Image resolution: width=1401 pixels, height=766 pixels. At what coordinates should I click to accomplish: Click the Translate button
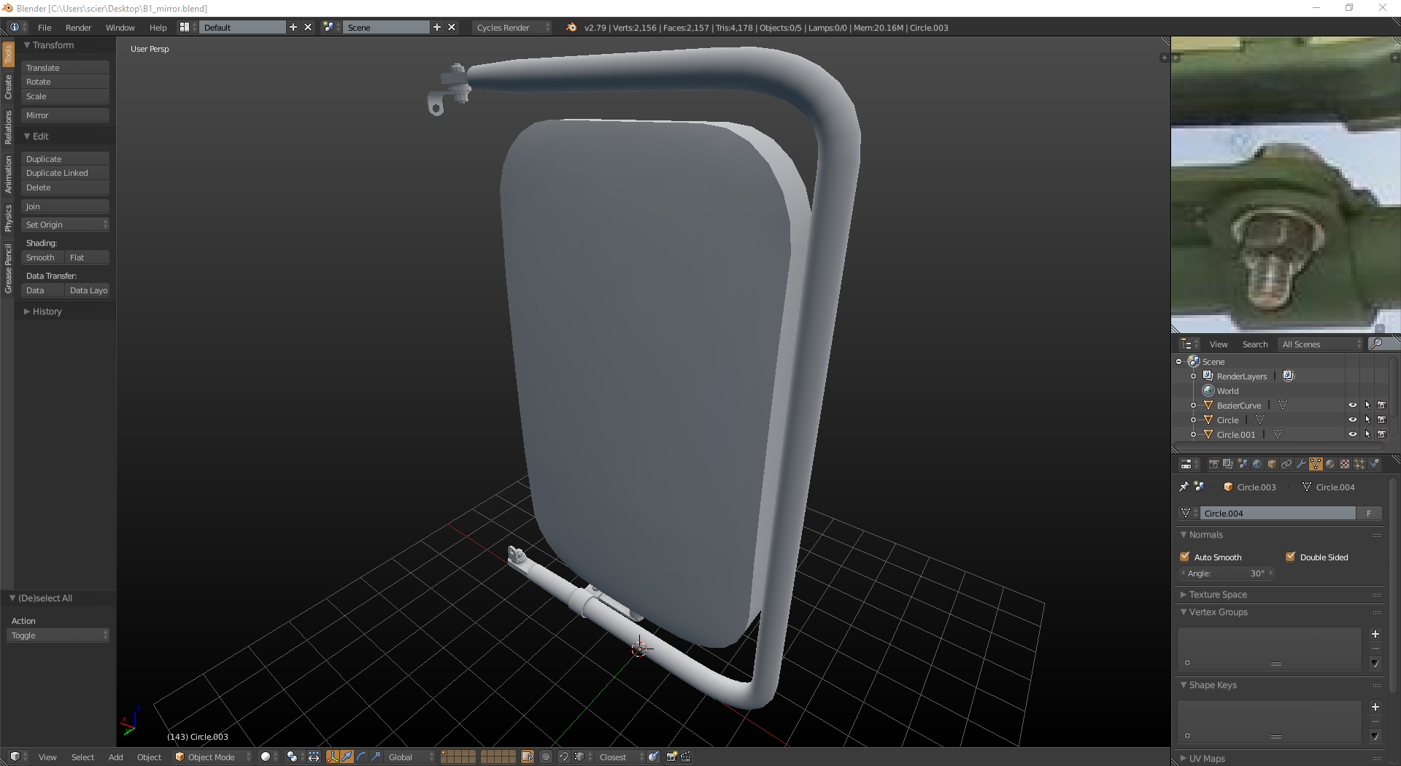[x=65, y=68]
